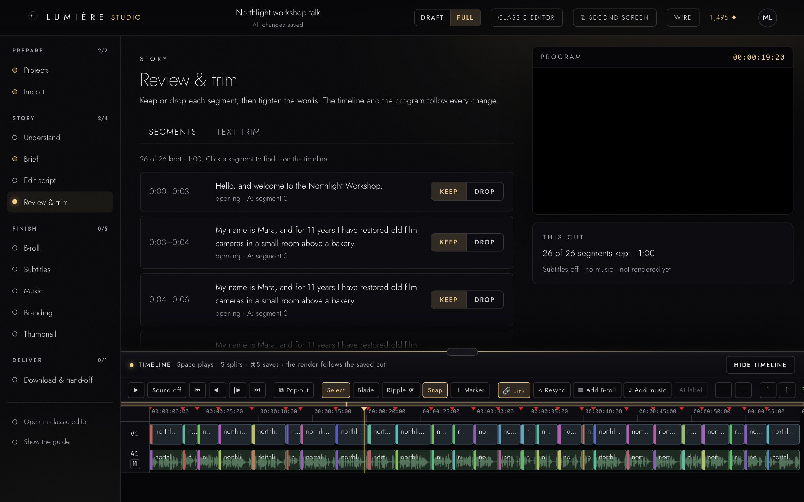804x502 pixels.
Task: Open the ML account avatar
Action: tap(768, 17)
